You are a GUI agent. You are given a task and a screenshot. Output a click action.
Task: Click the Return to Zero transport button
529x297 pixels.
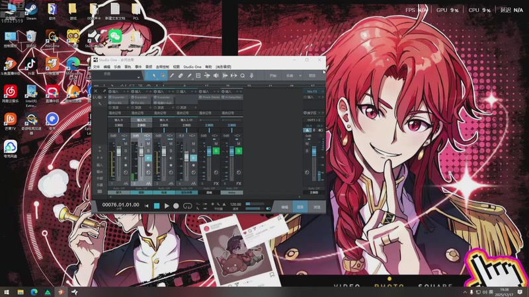point(146,206)
